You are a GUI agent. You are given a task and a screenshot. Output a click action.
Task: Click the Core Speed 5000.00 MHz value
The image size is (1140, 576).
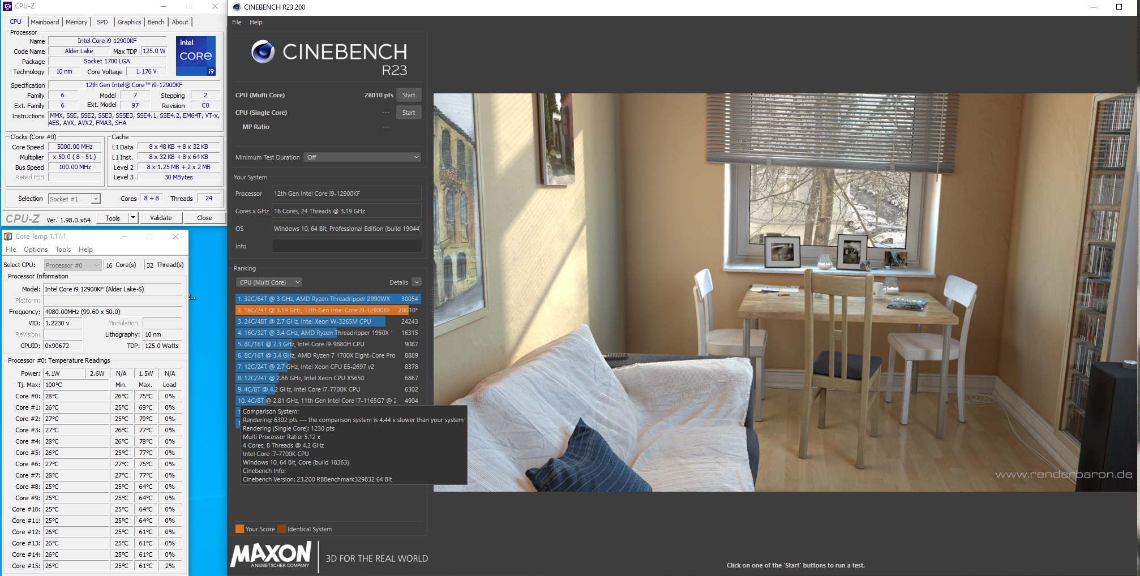pos(75,147)
